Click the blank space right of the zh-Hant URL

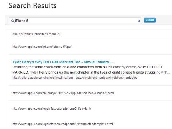(129, 108)
